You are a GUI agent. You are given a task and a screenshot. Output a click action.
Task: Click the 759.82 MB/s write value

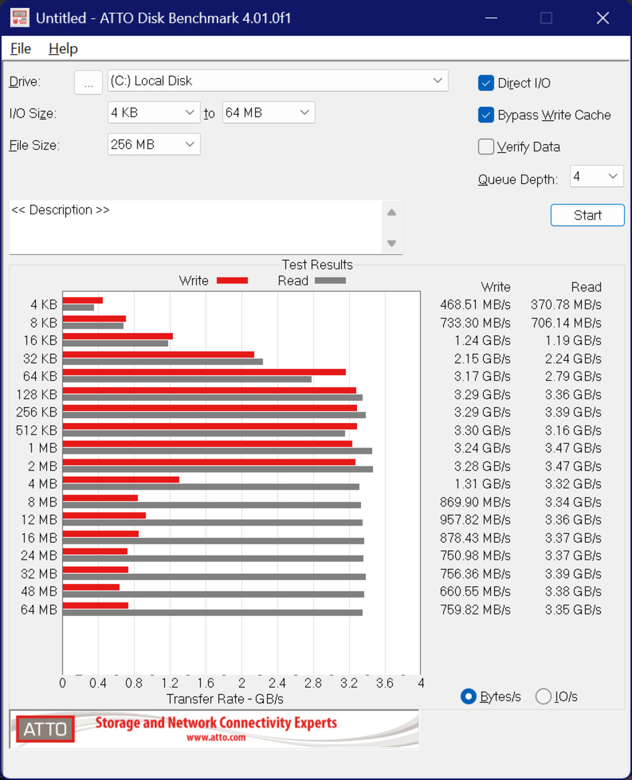click(475, 610)
